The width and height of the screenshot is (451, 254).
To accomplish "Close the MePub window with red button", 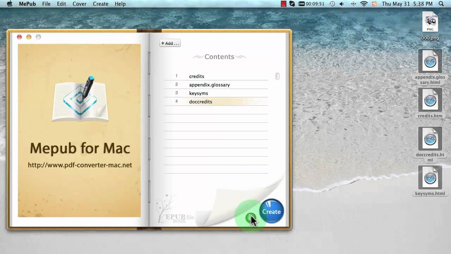I will [19, 37].
